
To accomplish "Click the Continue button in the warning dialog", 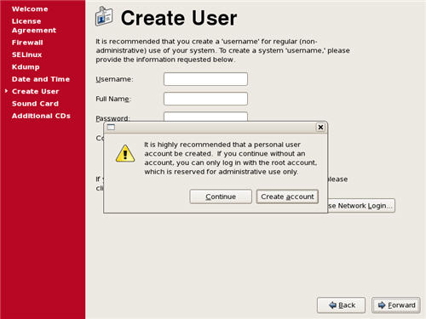I will pyautogui.click(x=221, y=197).
